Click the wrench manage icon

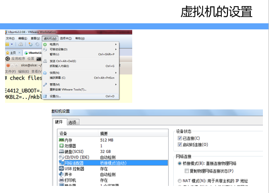45,85
